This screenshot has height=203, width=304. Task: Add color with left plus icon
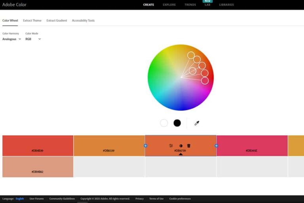pos(145,146)
